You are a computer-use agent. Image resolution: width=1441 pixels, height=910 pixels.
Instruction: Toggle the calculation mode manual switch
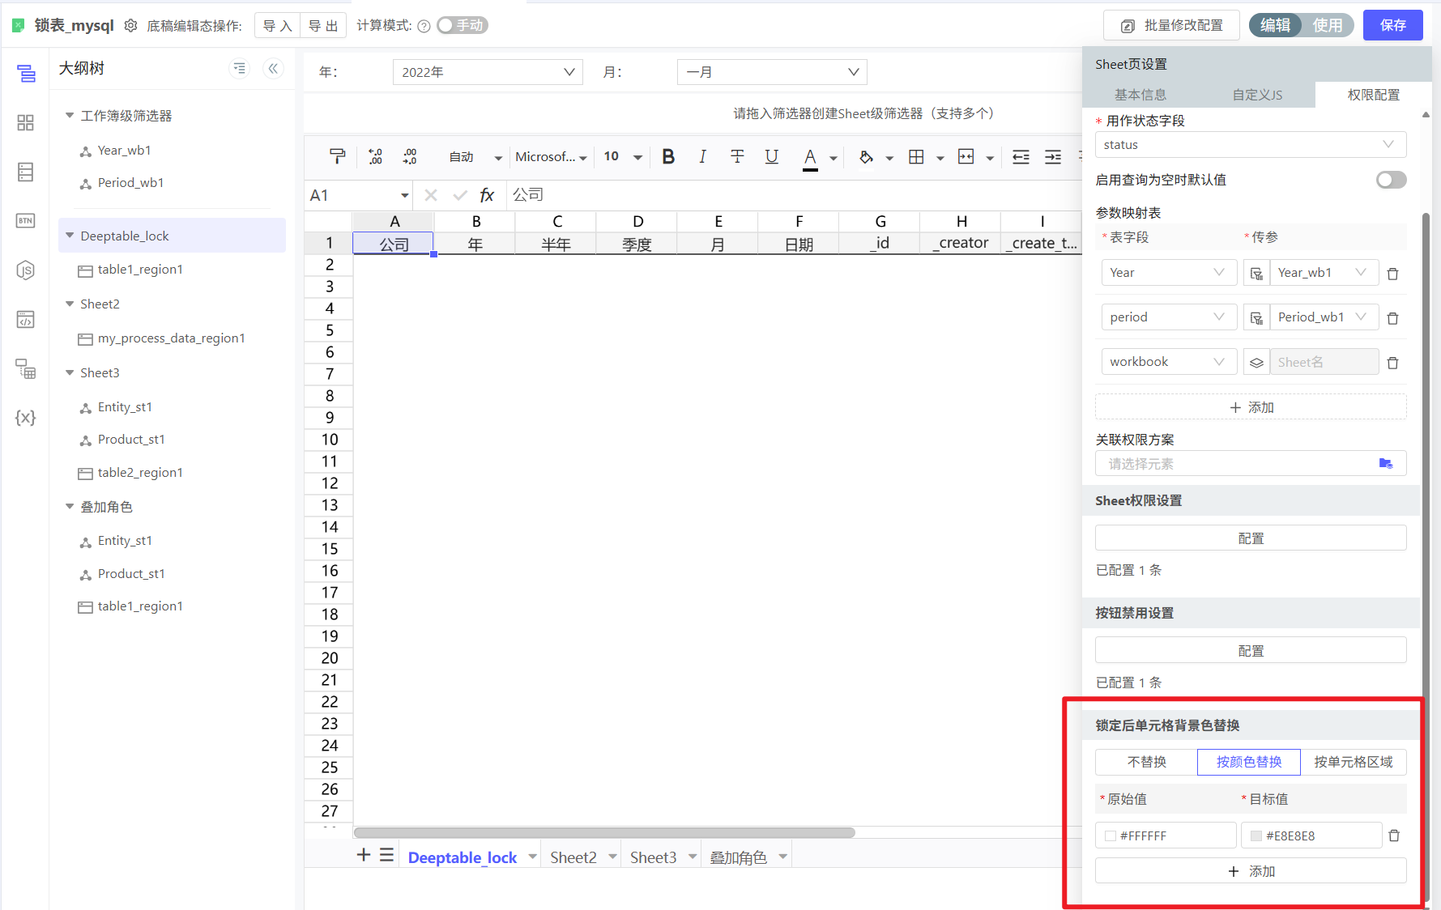[462, 26]
